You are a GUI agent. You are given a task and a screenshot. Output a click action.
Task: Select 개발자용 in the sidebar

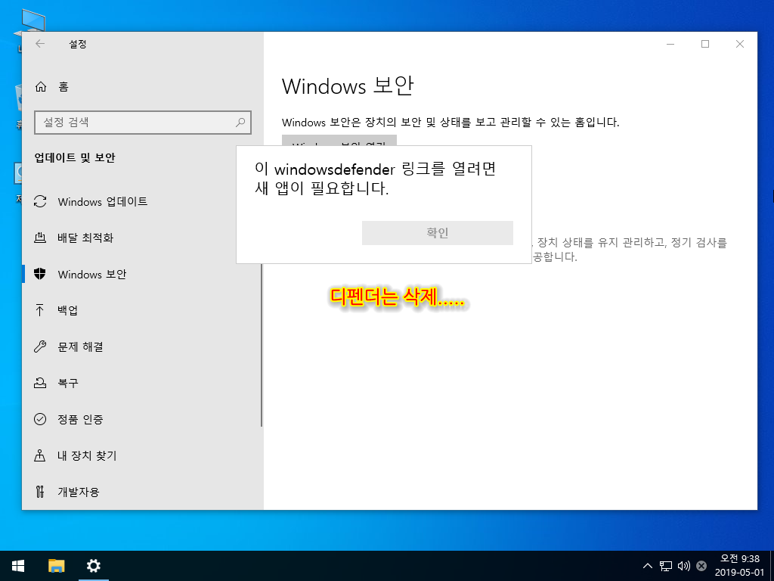pyautogui.click(x=141, y=492)
